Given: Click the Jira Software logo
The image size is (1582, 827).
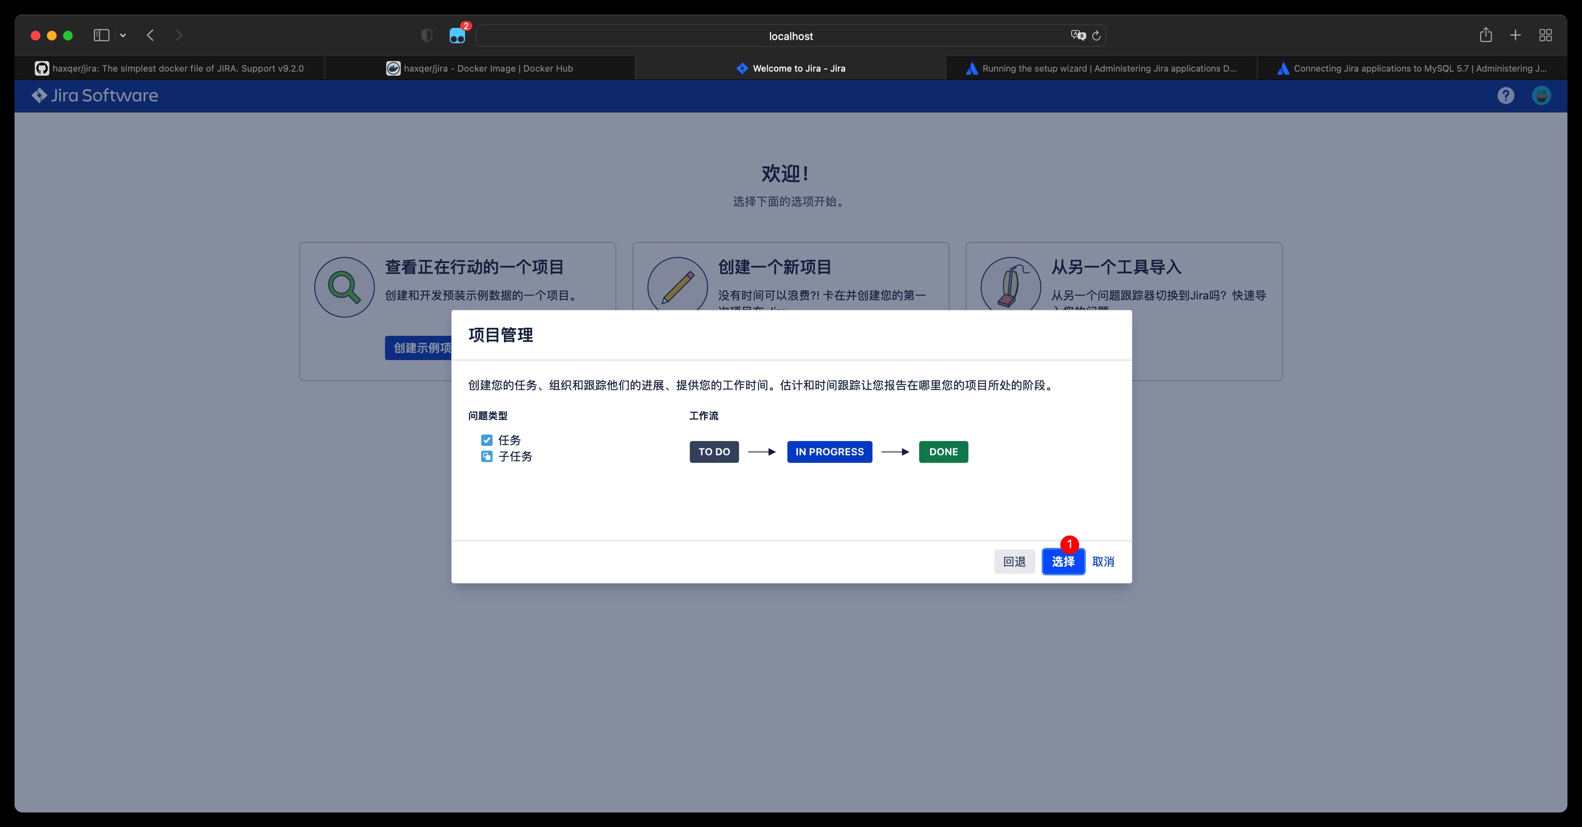Looking at the screenshot, I should pos(95,95).
